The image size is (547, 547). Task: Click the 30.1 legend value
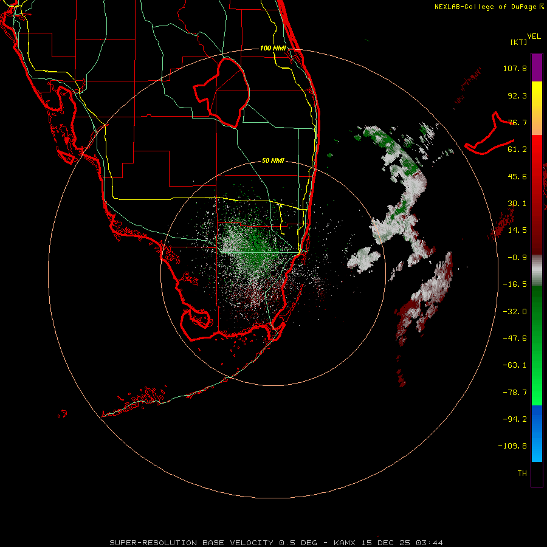(517, 204)
